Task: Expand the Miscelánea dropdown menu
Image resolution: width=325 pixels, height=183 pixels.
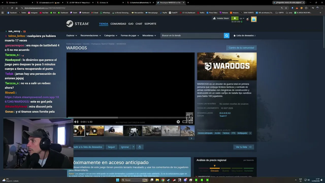Action: (149, 36)
